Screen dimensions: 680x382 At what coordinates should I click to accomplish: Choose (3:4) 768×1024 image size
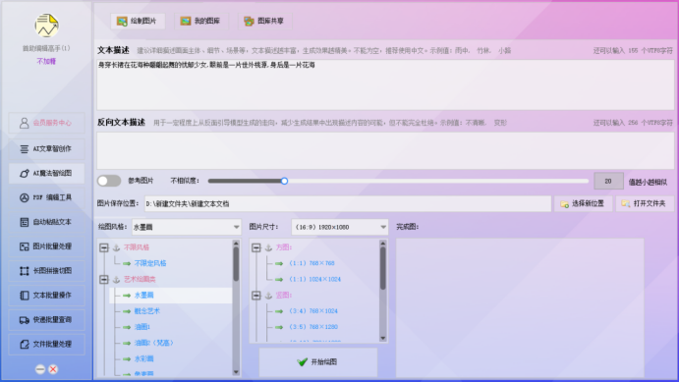click(x=312, y=311)
